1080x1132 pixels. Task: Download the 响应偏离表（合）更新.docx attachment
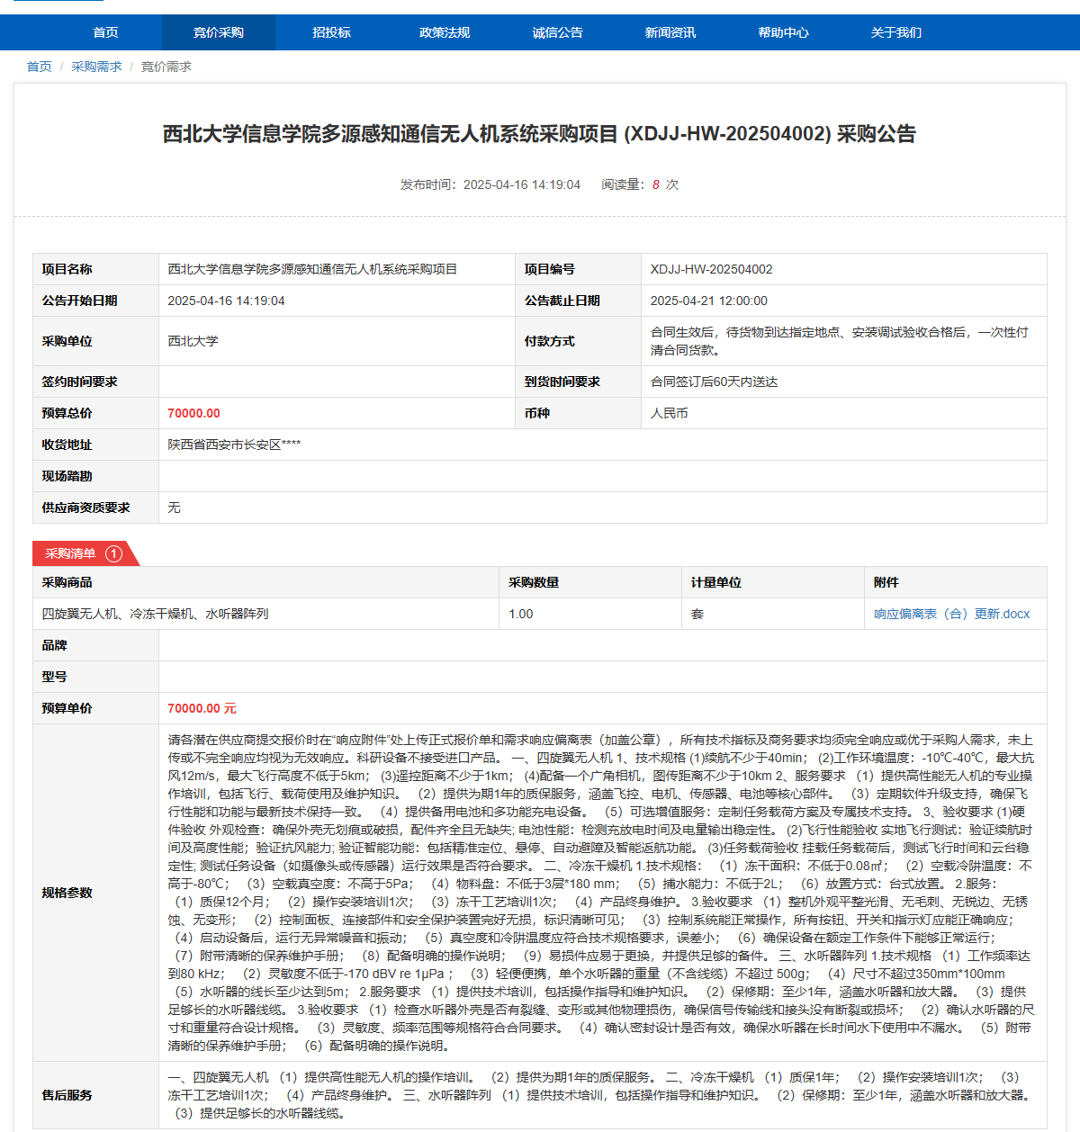point(951,614)
